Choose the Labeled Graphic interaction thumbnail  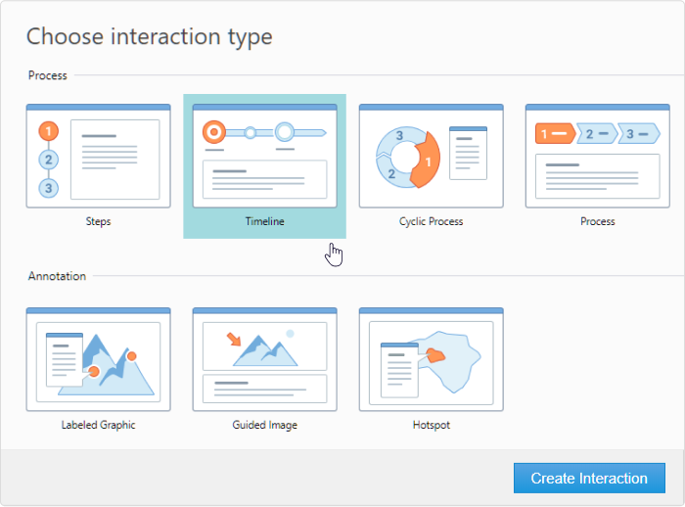coord(98,360)
